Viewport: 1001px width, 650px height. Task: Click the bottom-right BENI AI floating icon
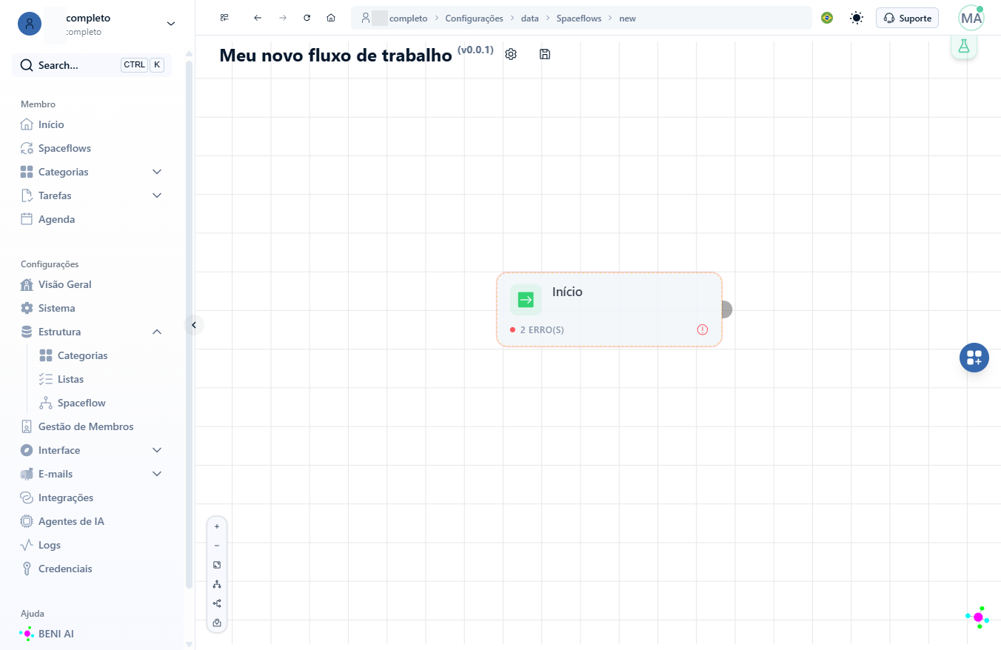click(978, 617)
